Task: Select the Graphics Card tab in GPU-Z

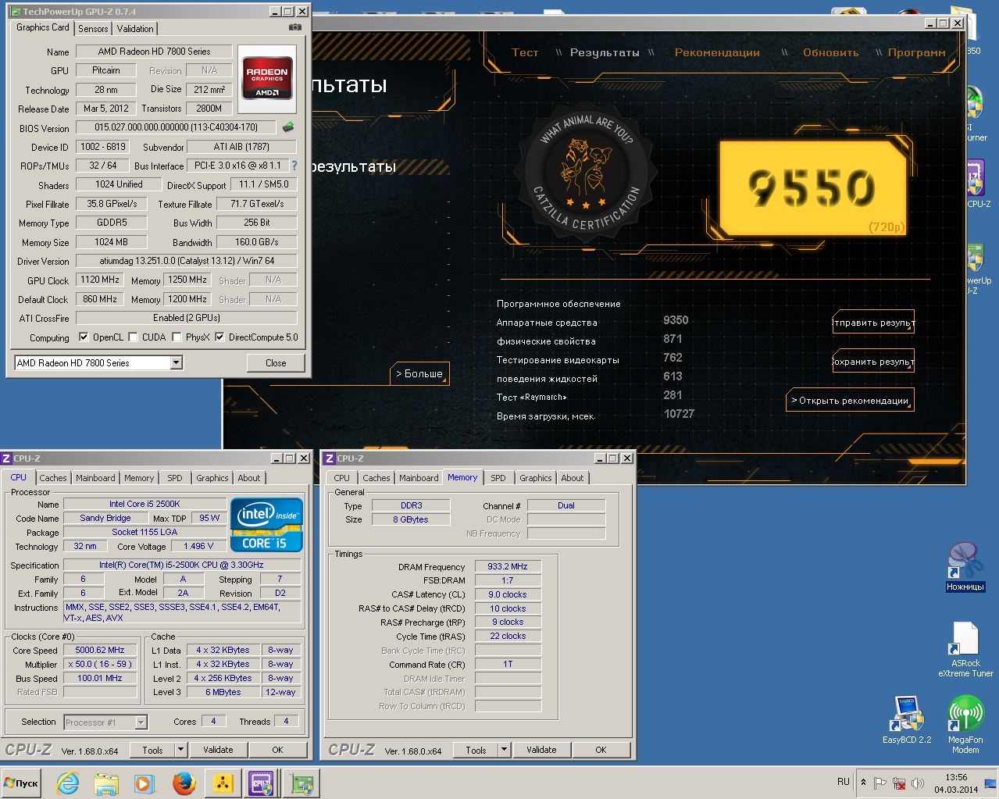Action: [x=43, y=27]
